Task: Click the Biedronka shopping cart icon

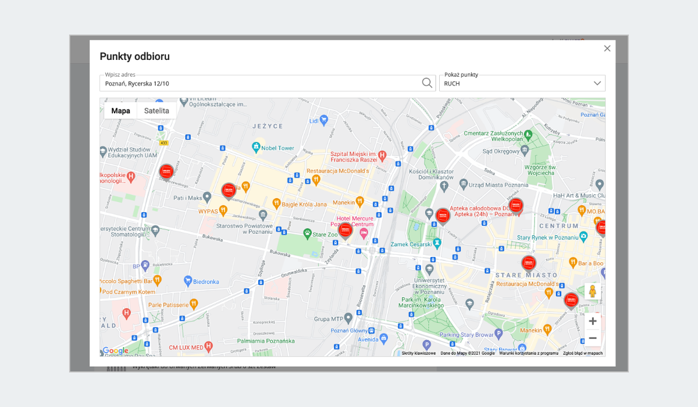Action: coord(188,281)
